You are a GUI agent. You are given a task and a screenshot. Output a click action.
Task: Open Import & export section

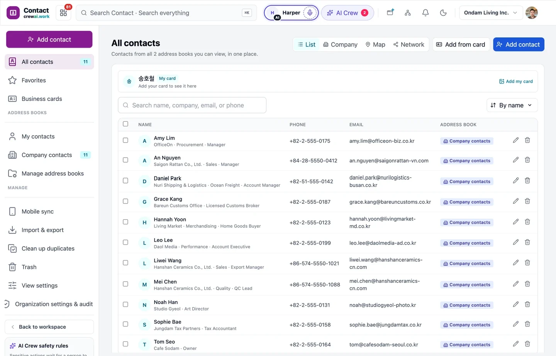49,230
